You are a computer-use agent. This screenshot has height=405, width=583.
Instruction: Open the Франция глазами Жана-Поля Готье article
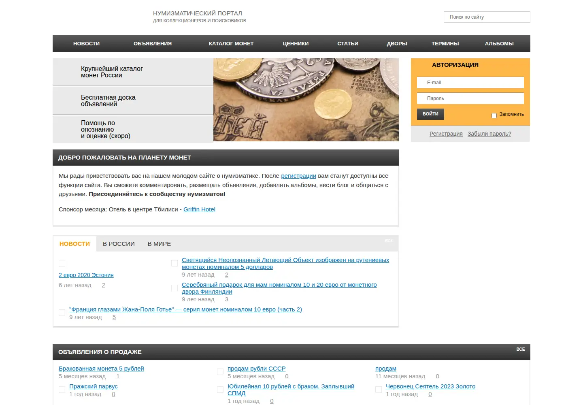pos(185,309)
